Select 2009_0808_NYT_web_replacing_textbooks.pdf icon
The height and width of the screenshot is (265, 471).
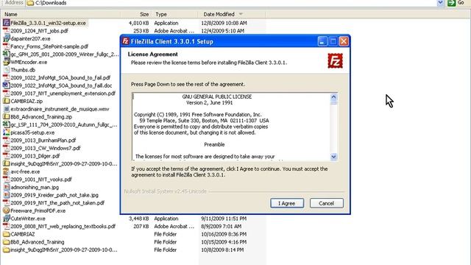click(x=6, y=226)
